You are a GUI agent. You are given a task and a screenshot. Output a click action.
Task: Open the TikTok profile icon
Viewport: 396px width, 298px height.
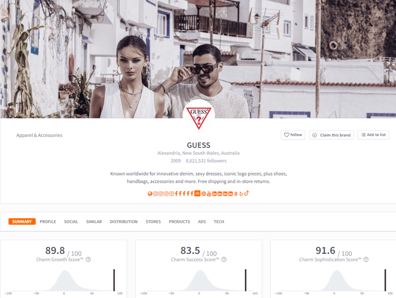[x=246, y=193]
